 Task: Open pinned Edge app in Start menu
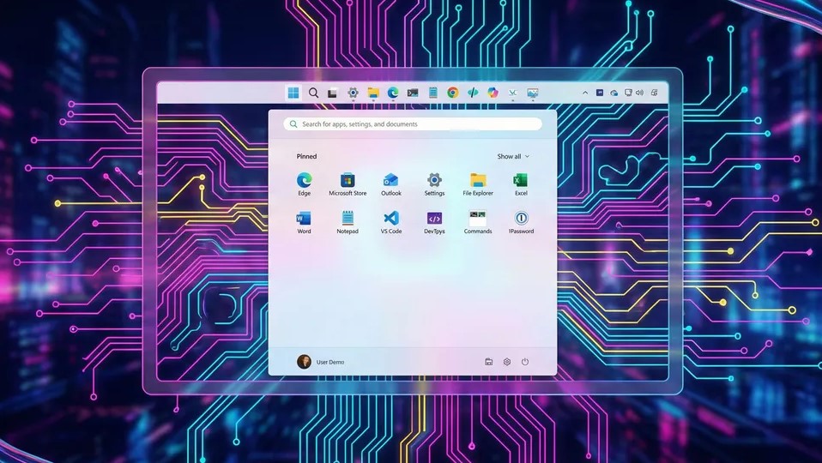304,184
